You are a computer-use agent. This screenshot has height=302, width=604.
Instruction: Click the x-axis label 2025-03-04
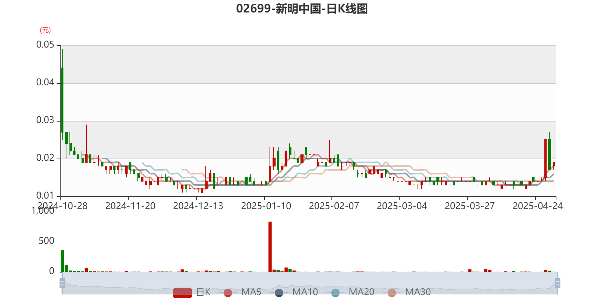[x=402, y=206]
